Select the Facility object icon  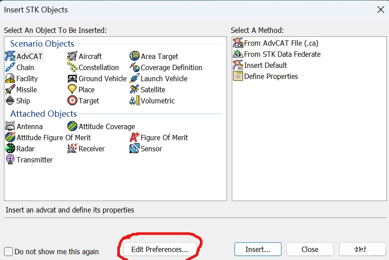click(10, 79)
